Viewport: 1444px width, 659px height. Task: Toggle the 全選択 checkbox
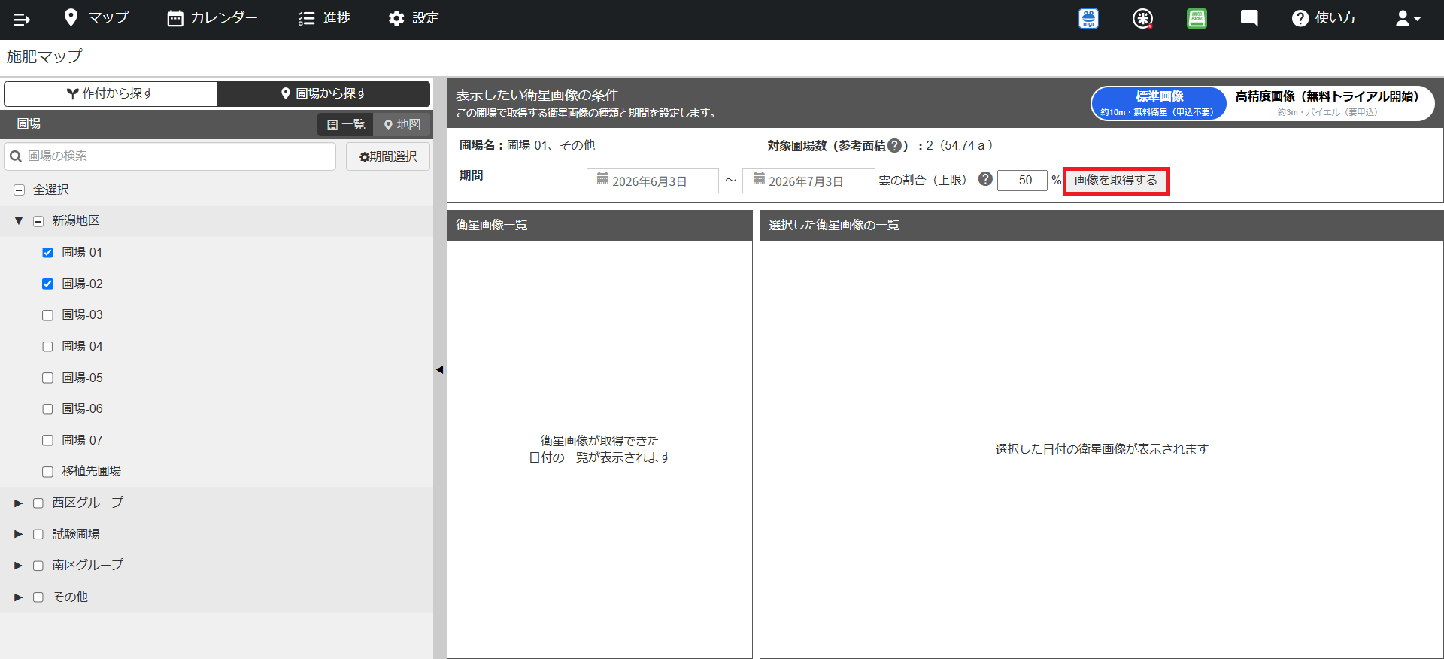(x=20, y=190)
